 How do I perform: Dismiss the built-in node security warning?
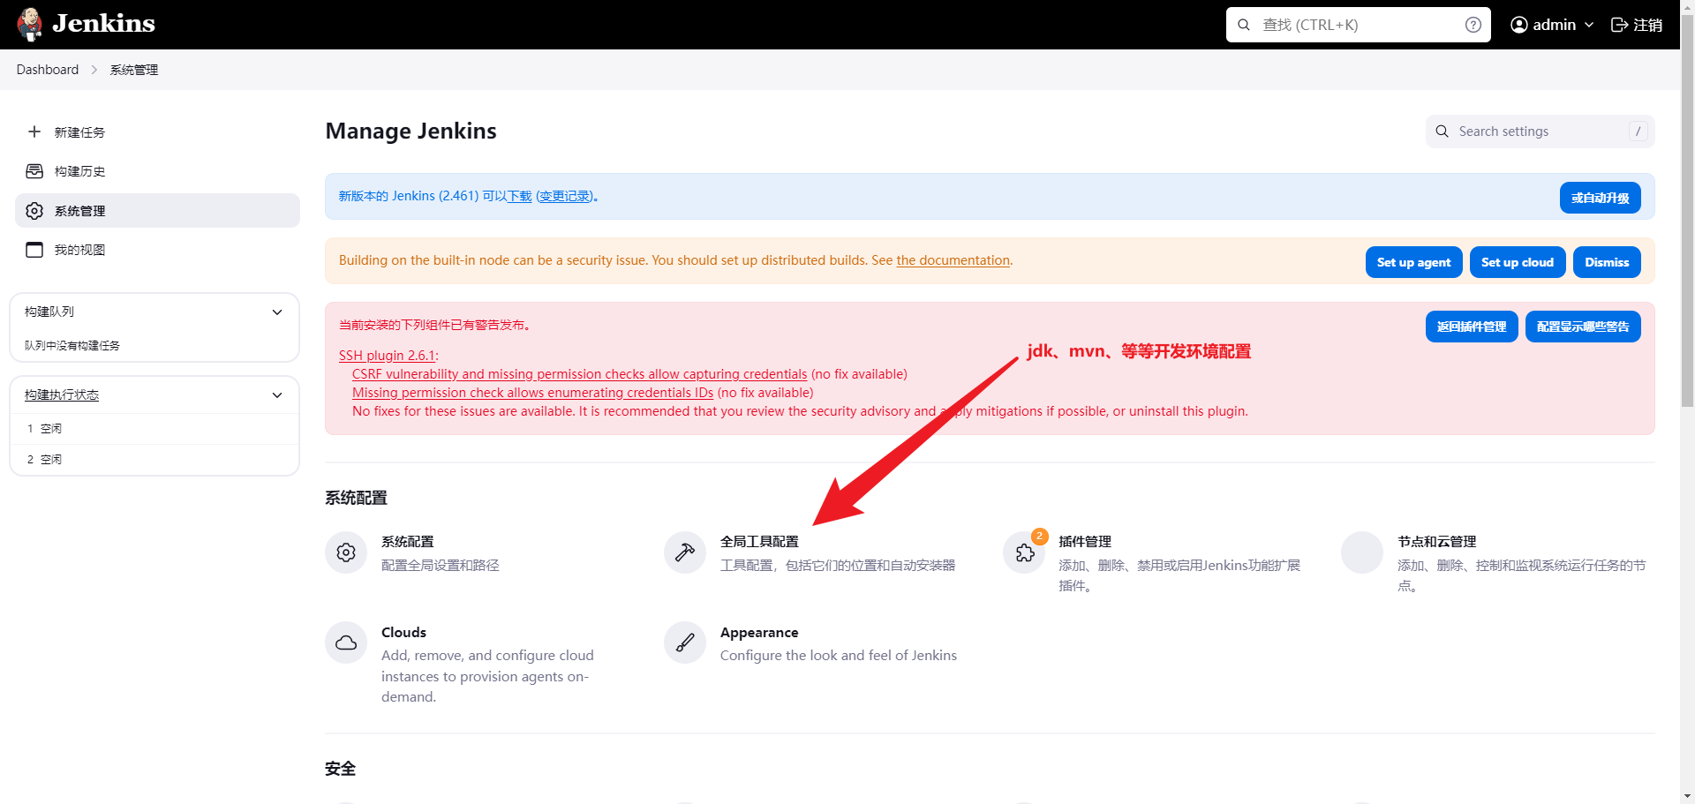(x=1607, y=262)
